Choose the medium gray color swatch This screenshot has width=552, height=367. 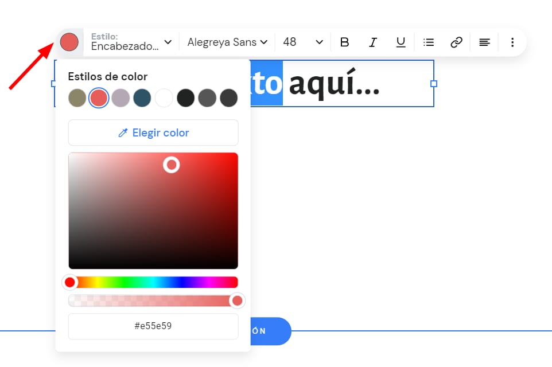point(207,98)
